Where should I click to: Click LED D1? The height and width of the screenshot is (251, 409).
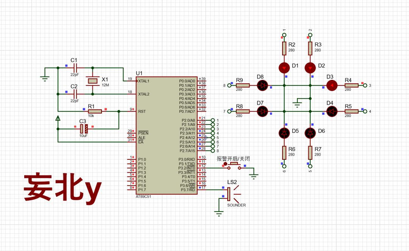pyautogui.click(x=284, y=68)
